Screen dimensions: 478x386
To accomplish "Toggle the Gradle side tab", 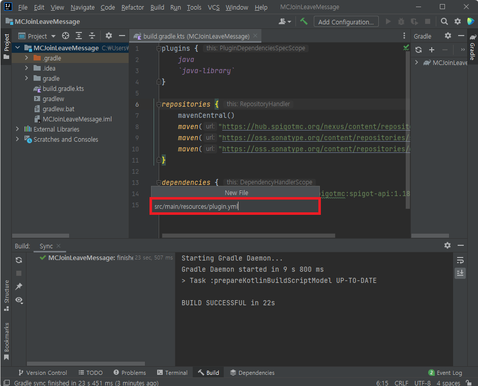I will pyautogui.click(x=472, y=48).
